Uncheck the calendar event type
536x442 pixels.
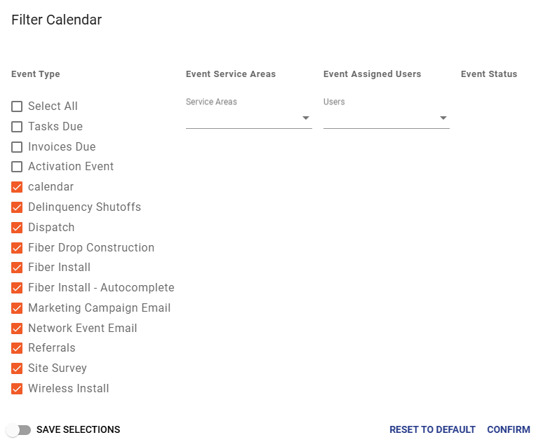(17, 187)
